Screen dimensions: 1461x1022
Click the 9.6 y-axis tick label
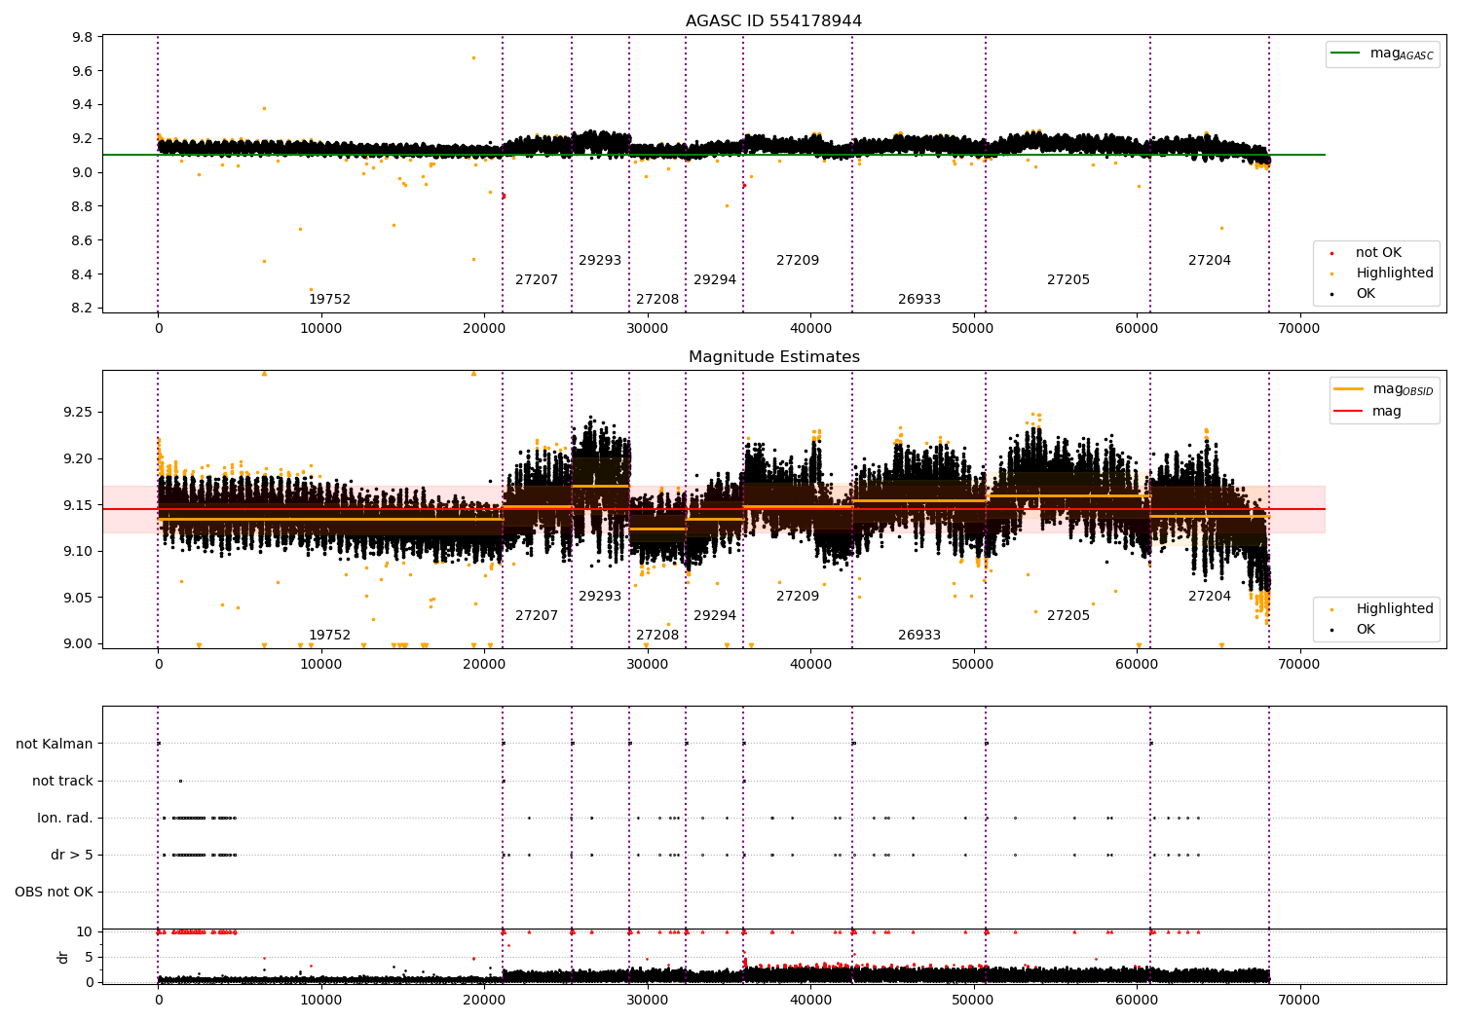click(83, 71)
